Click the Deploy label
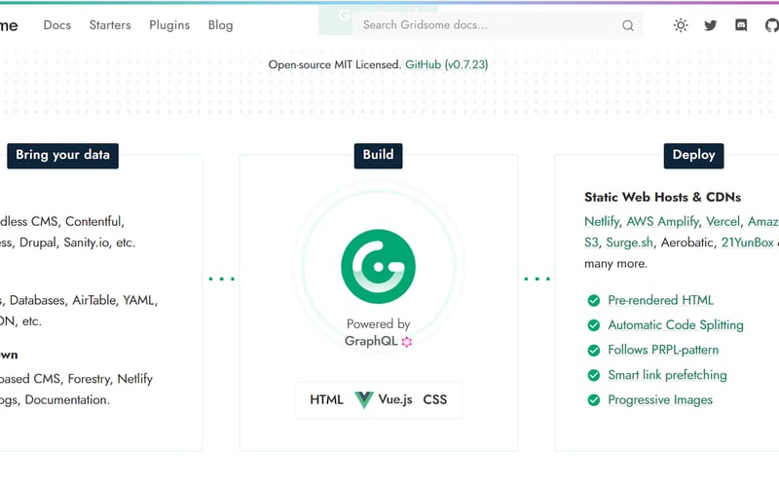 [693, 156]
